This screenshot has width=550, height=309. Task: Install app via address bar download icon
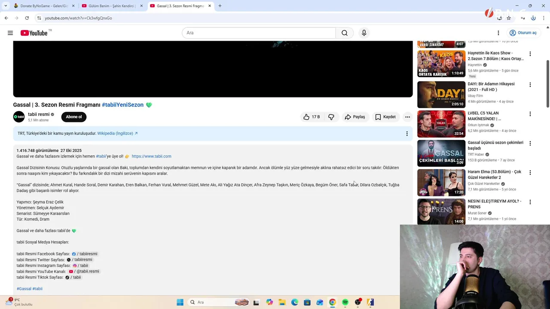pos(499,18)
